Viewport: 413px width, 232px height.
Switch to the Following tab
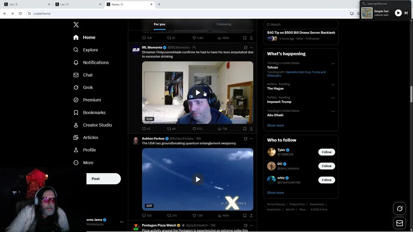[x=224, y=24]
